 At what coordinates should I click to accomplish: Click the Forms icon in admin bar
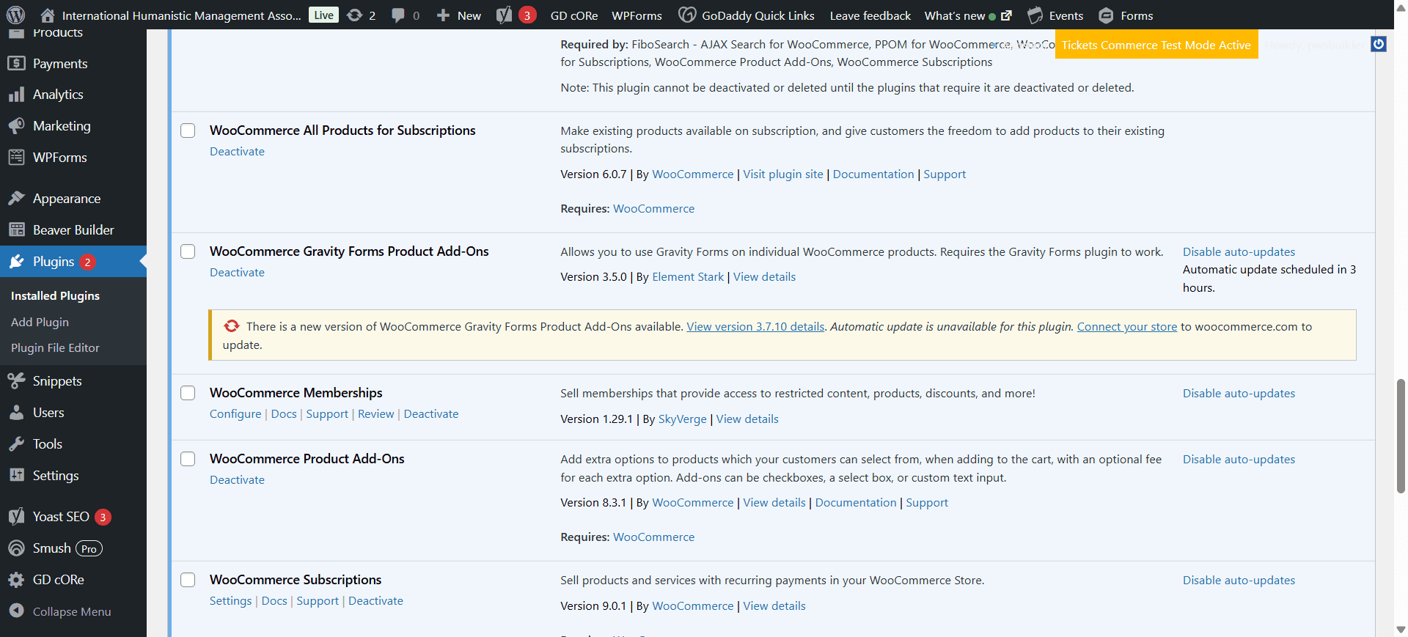click(1106, 15)
